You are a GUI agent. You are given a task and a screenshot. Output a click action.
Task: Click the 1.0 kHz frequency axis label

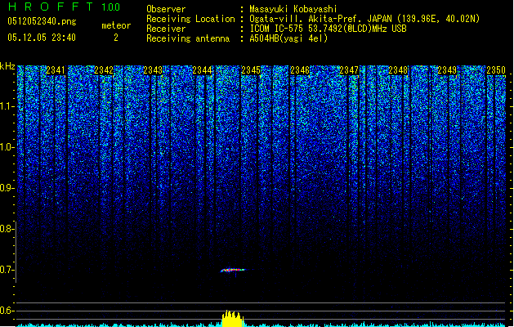7,147
